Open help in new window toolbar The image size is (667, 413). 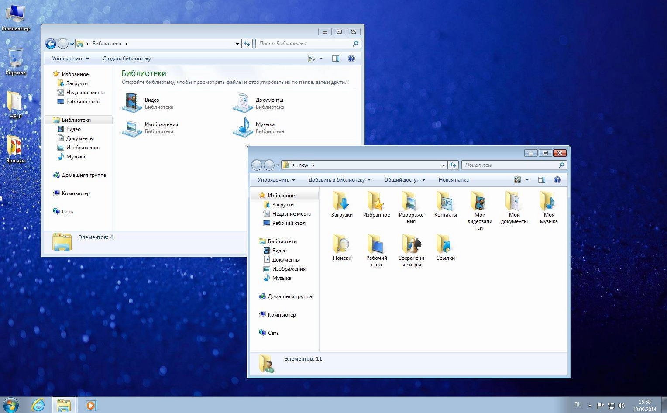click(x=557, y=180)
